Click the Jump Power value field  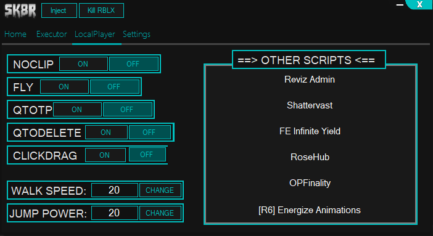(x=114, y=213)
